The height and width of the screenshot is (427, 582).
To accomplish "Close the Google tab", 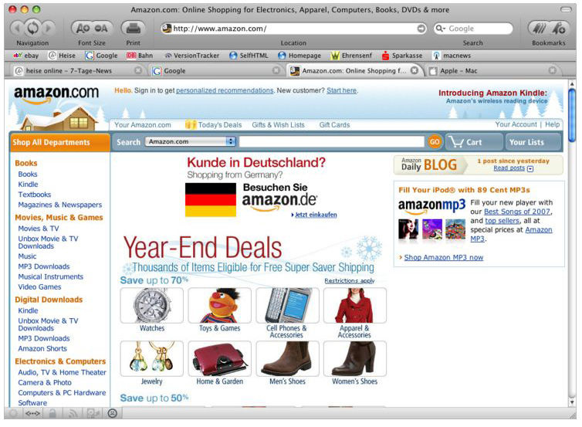I will pos(276,70).
